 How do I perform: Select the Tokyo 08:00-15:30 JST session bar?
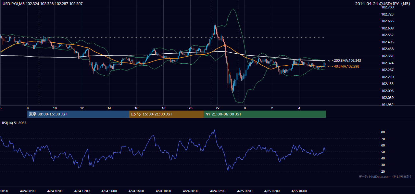click(x=78, y=114)
